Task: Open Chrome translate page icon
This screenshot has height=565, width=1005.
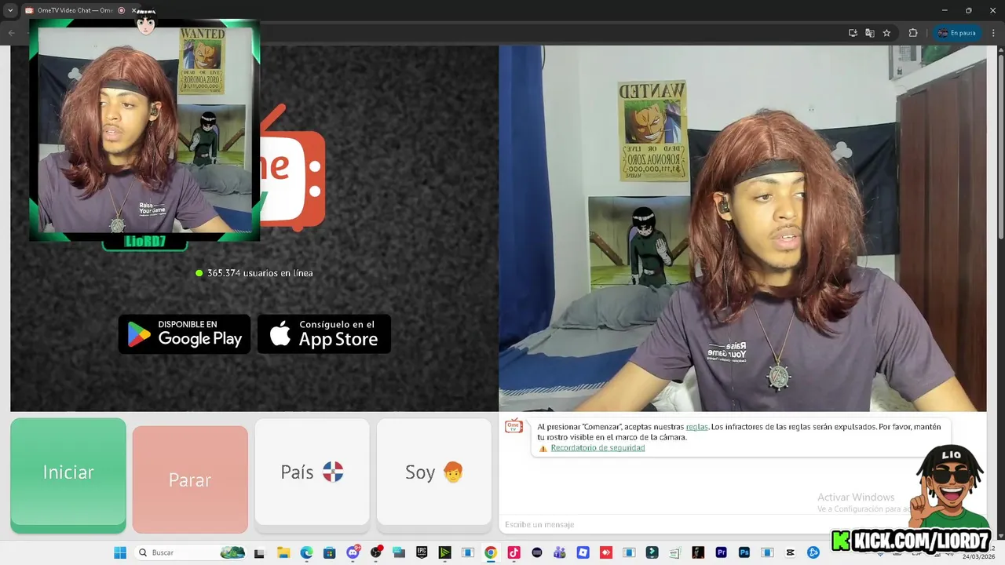Action: click(870, 33)
